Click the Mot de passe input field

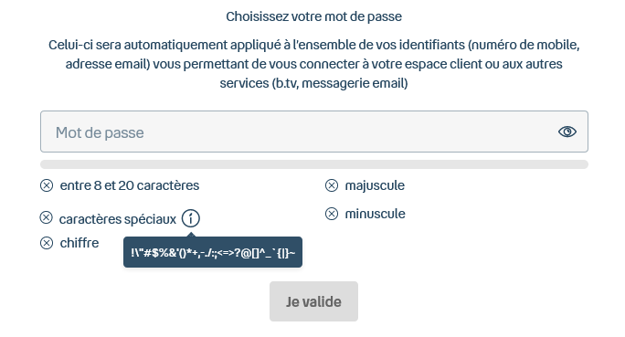[x=314, y=132]
